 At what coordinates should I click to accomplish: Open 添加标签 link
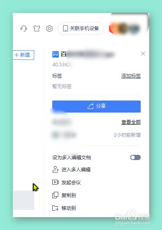131,76
